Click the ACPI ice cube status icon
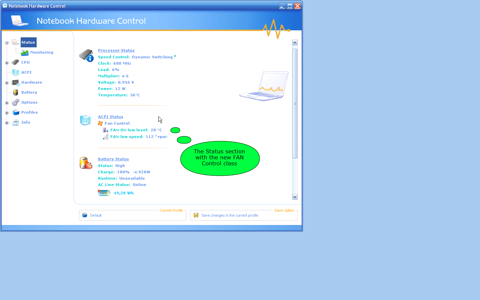The width and height of the screenshot is (480, 300). [85, 120]
